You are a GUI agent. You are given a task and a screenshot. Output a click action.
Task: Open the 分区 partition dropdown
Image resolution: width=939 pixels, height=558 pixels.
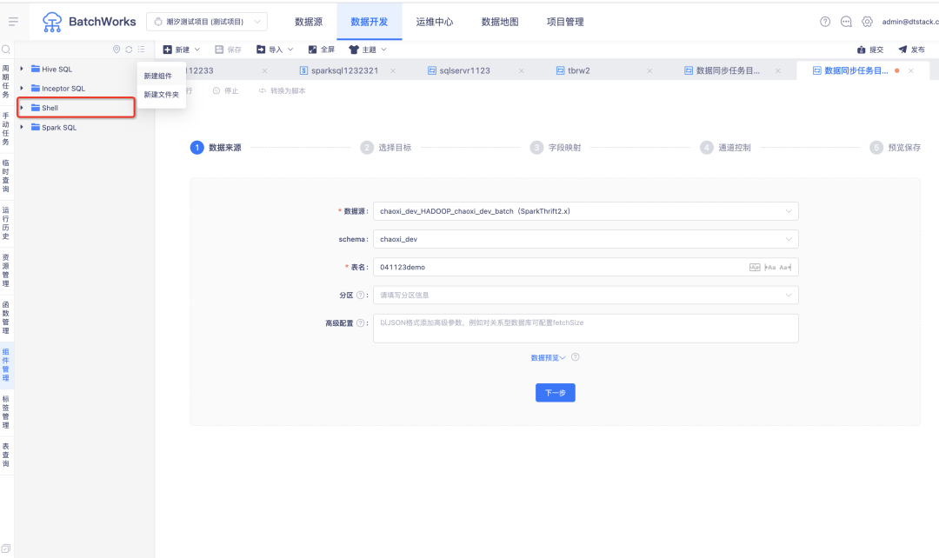click(x=586, y=296)
